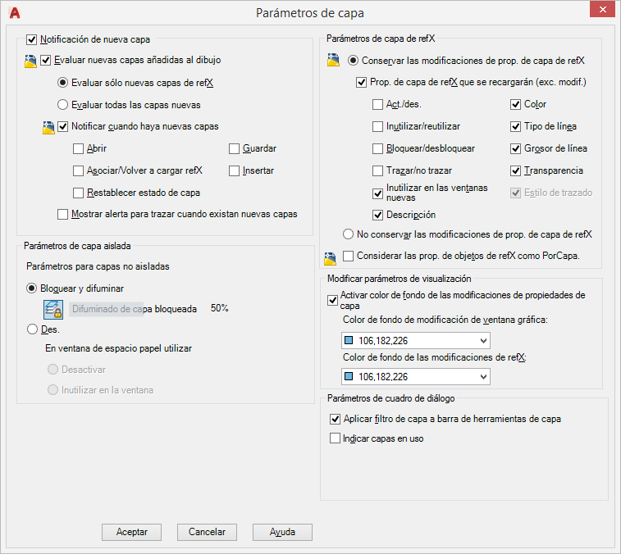Click blue swatch in ventana gráfica color
The height and width of the screenshot is (554, 621).
349,341
